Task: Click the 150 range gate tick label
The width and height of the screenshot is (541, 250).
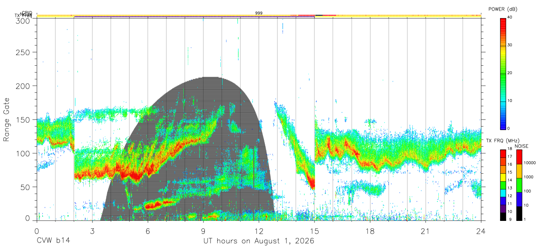Action: pyautogui.click(x=24, y=119)
